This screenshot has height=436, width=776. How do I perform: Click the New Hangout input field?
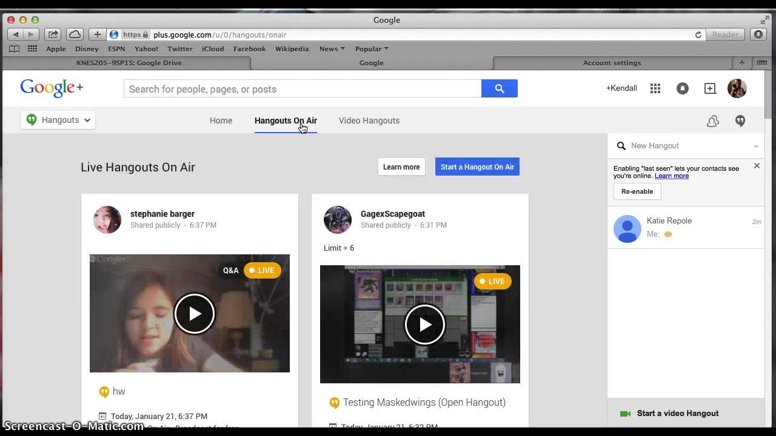[x=689, y=146]
